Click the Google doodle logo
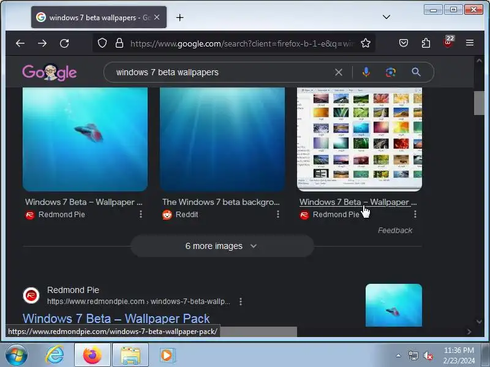This screenshot has height=367, width=490. pos(50,72)
